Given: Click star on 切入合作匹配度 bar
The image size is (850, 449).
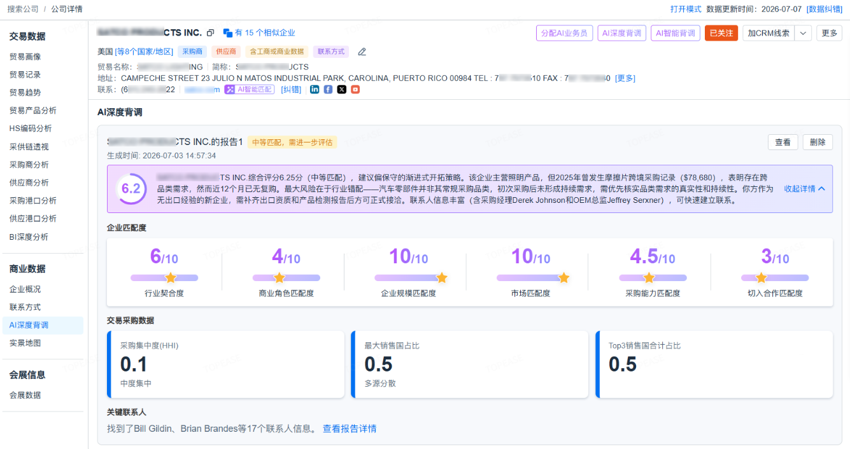Looking at the screenshot, I should point(761,278).
